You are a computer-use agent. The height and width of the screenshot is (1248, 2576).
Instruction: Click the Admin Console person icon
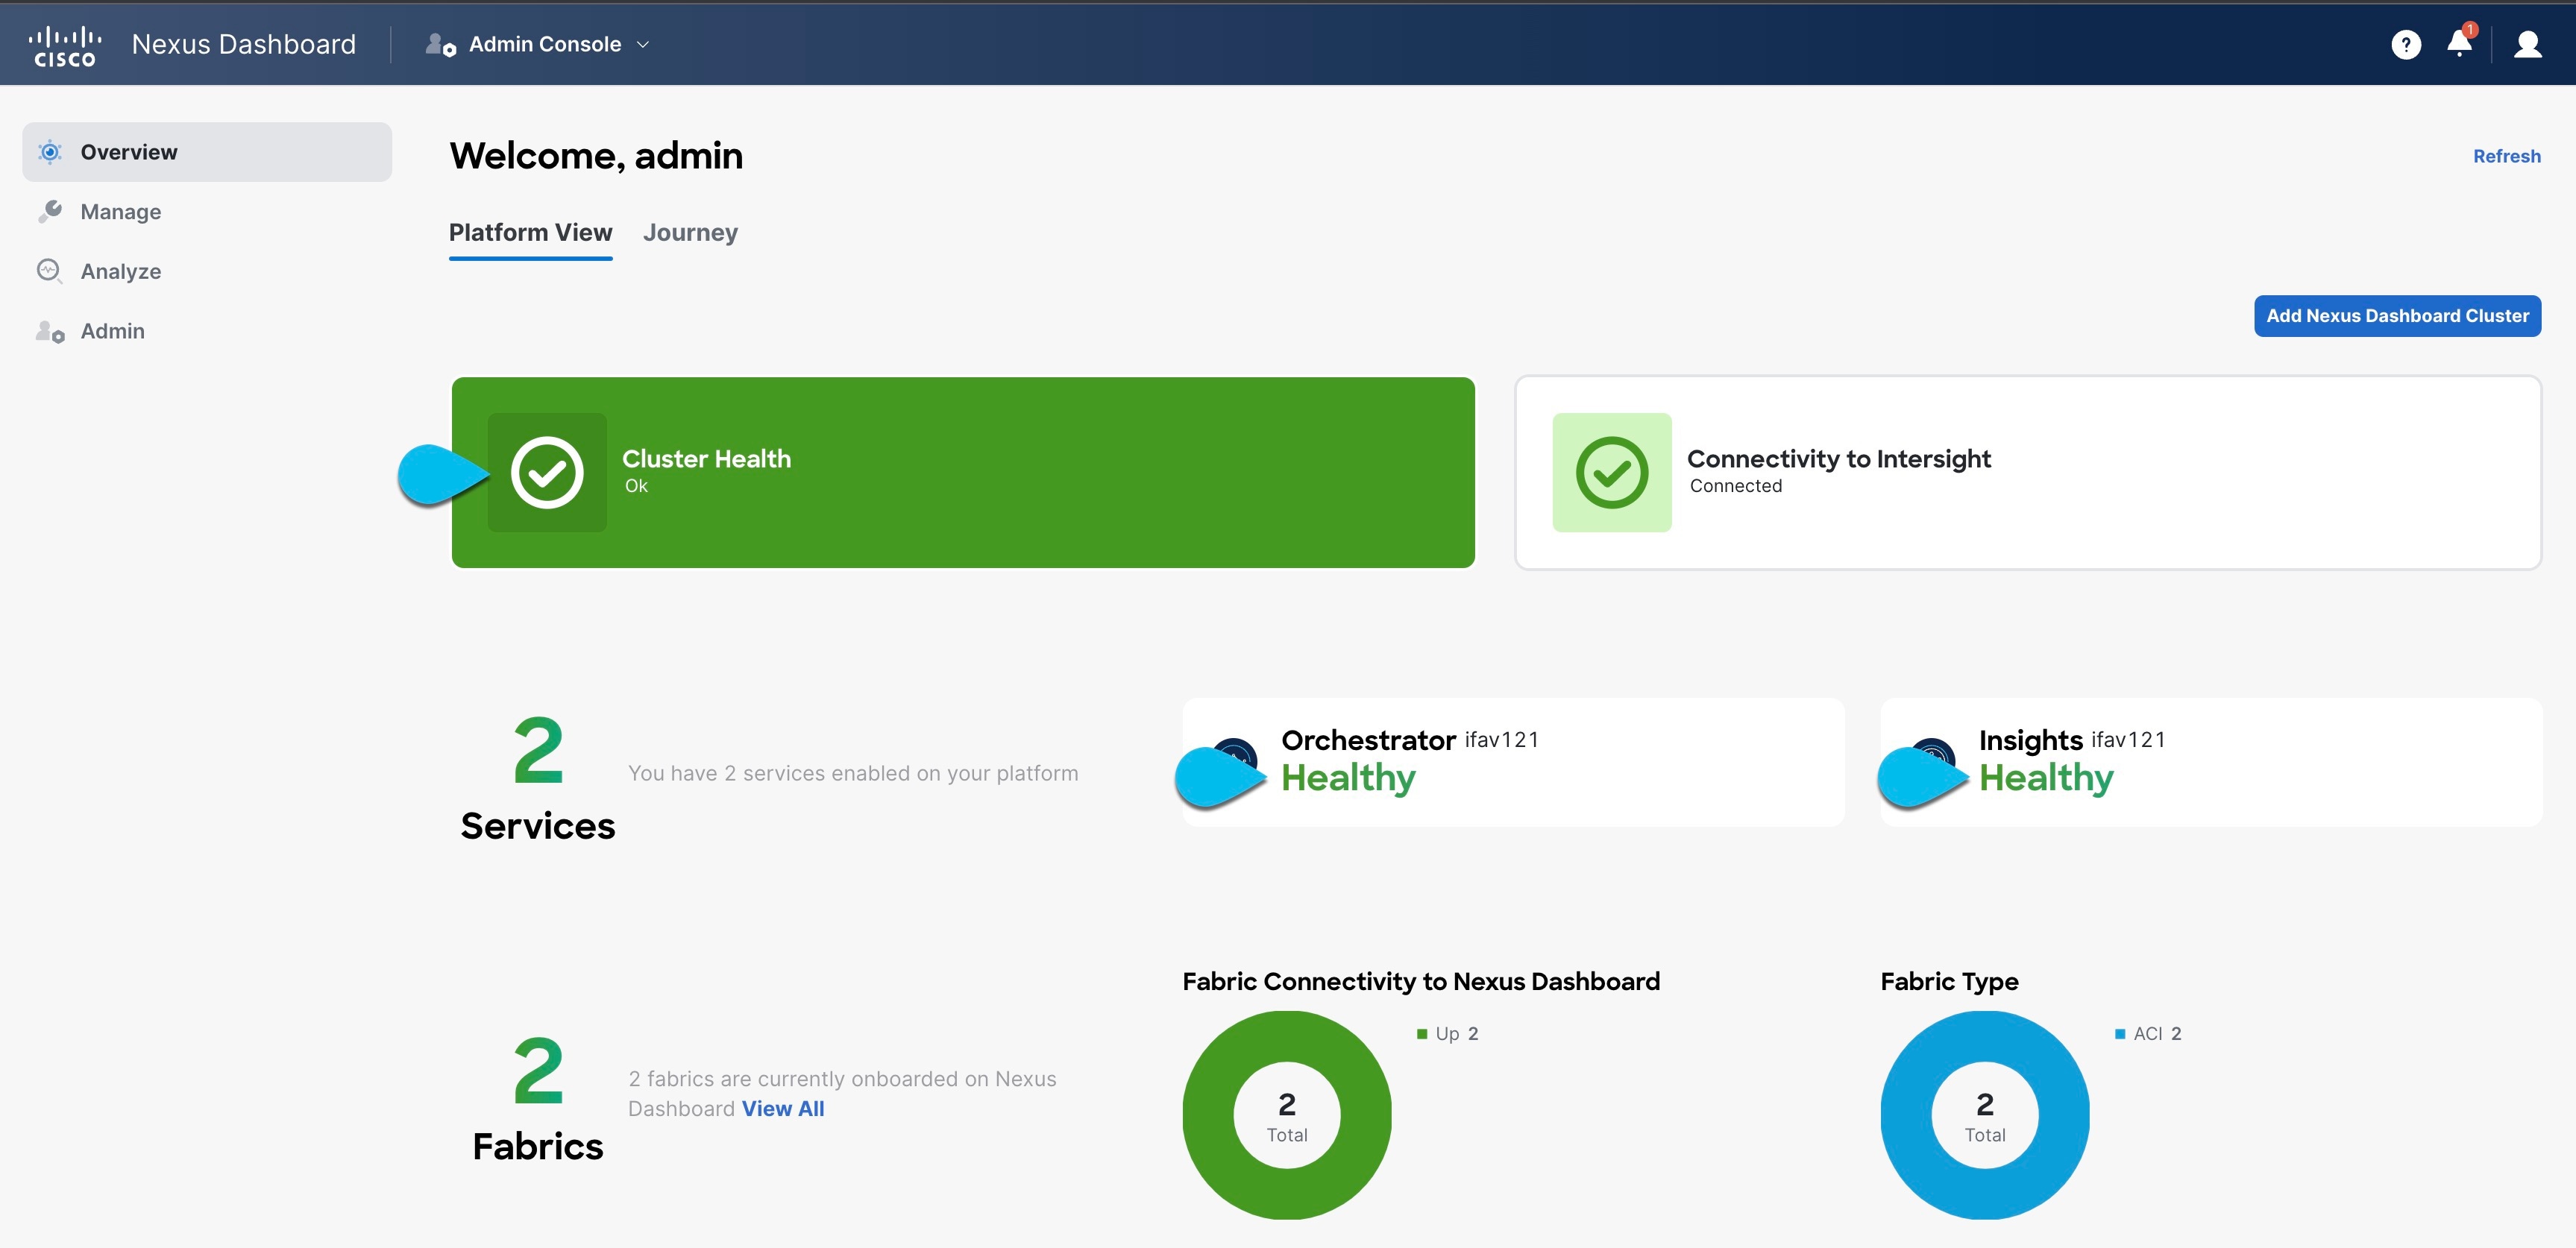tap(440, 44)
